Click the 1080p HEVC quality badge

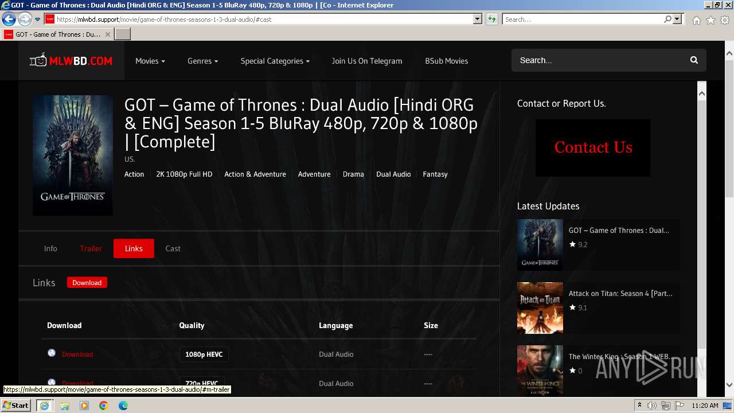[x=204, y=354]
